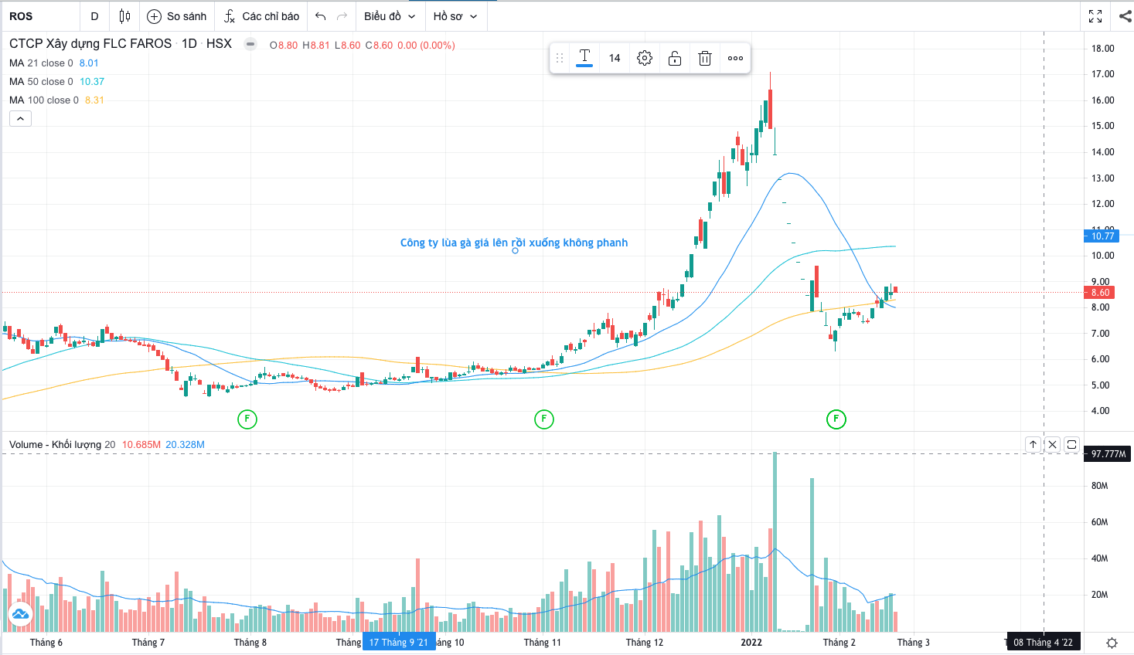1134x655 pixels.
Task: Click the Tháng 12 time axis label
Action: (x=645, y=643)
